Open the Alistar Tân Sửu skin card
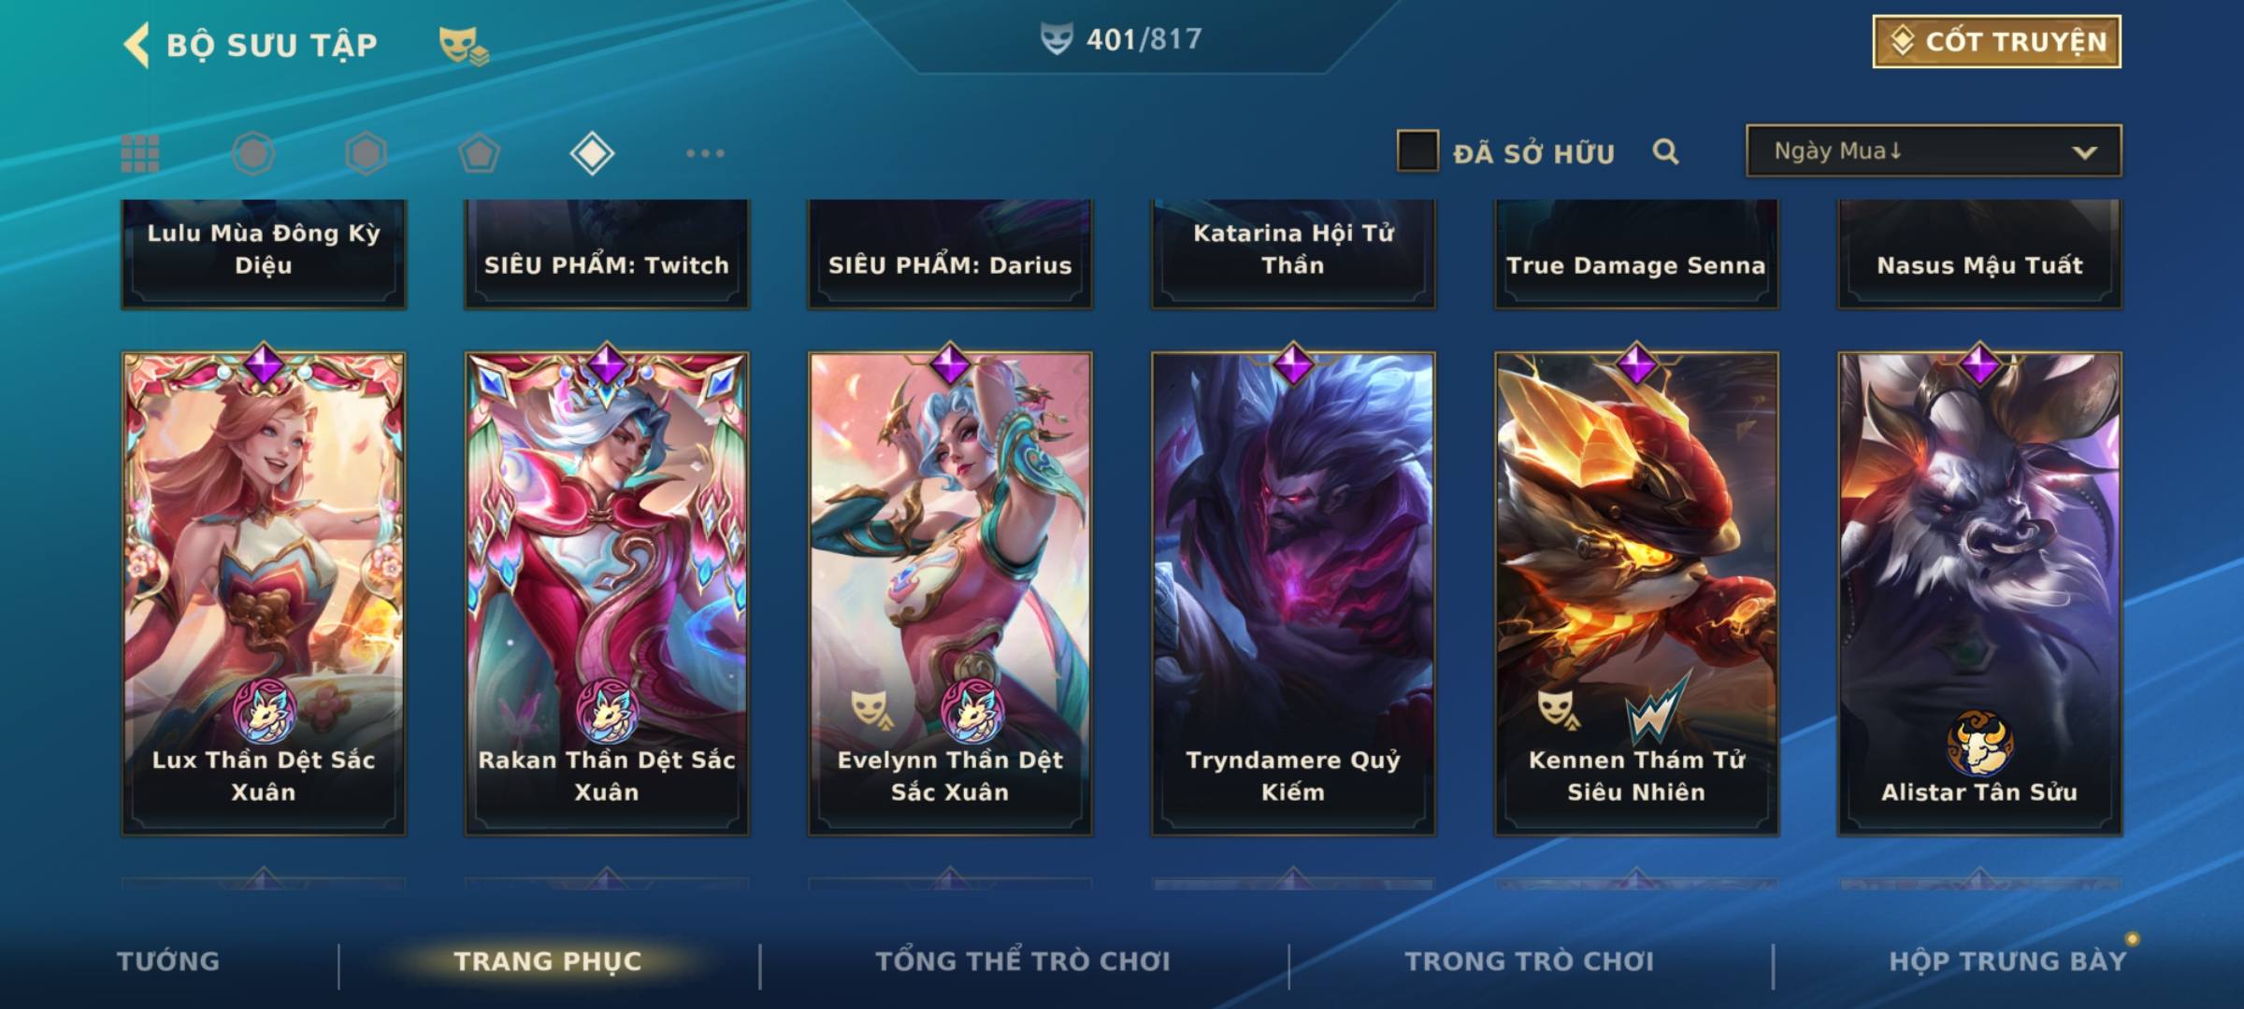 1979,592
